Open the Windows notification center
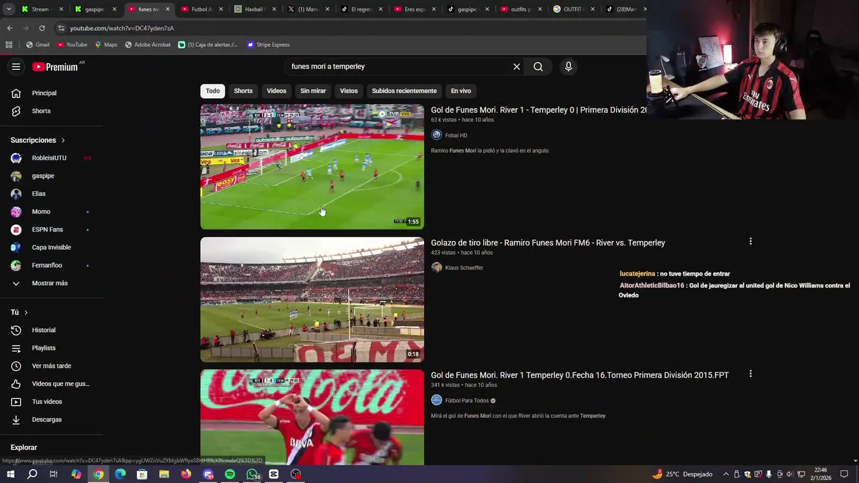 click(844, 474)
